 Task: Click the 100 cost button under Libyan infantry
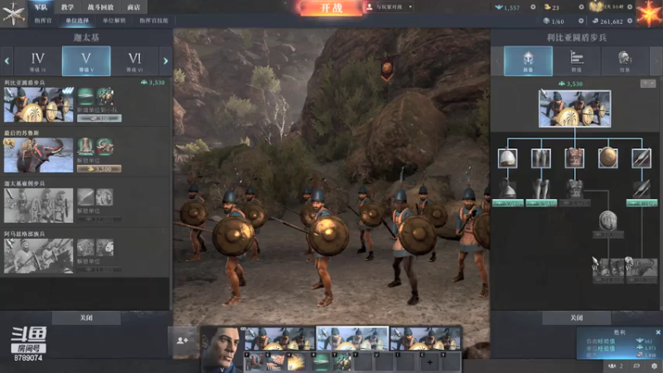[x=99, y=119]
